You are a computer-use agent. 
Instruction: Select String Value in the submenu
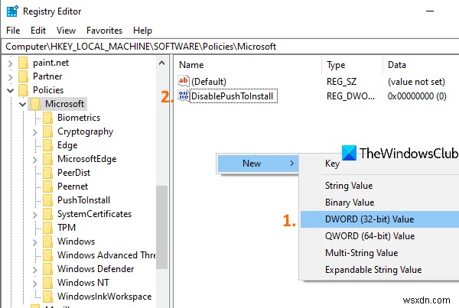[380, 186]
